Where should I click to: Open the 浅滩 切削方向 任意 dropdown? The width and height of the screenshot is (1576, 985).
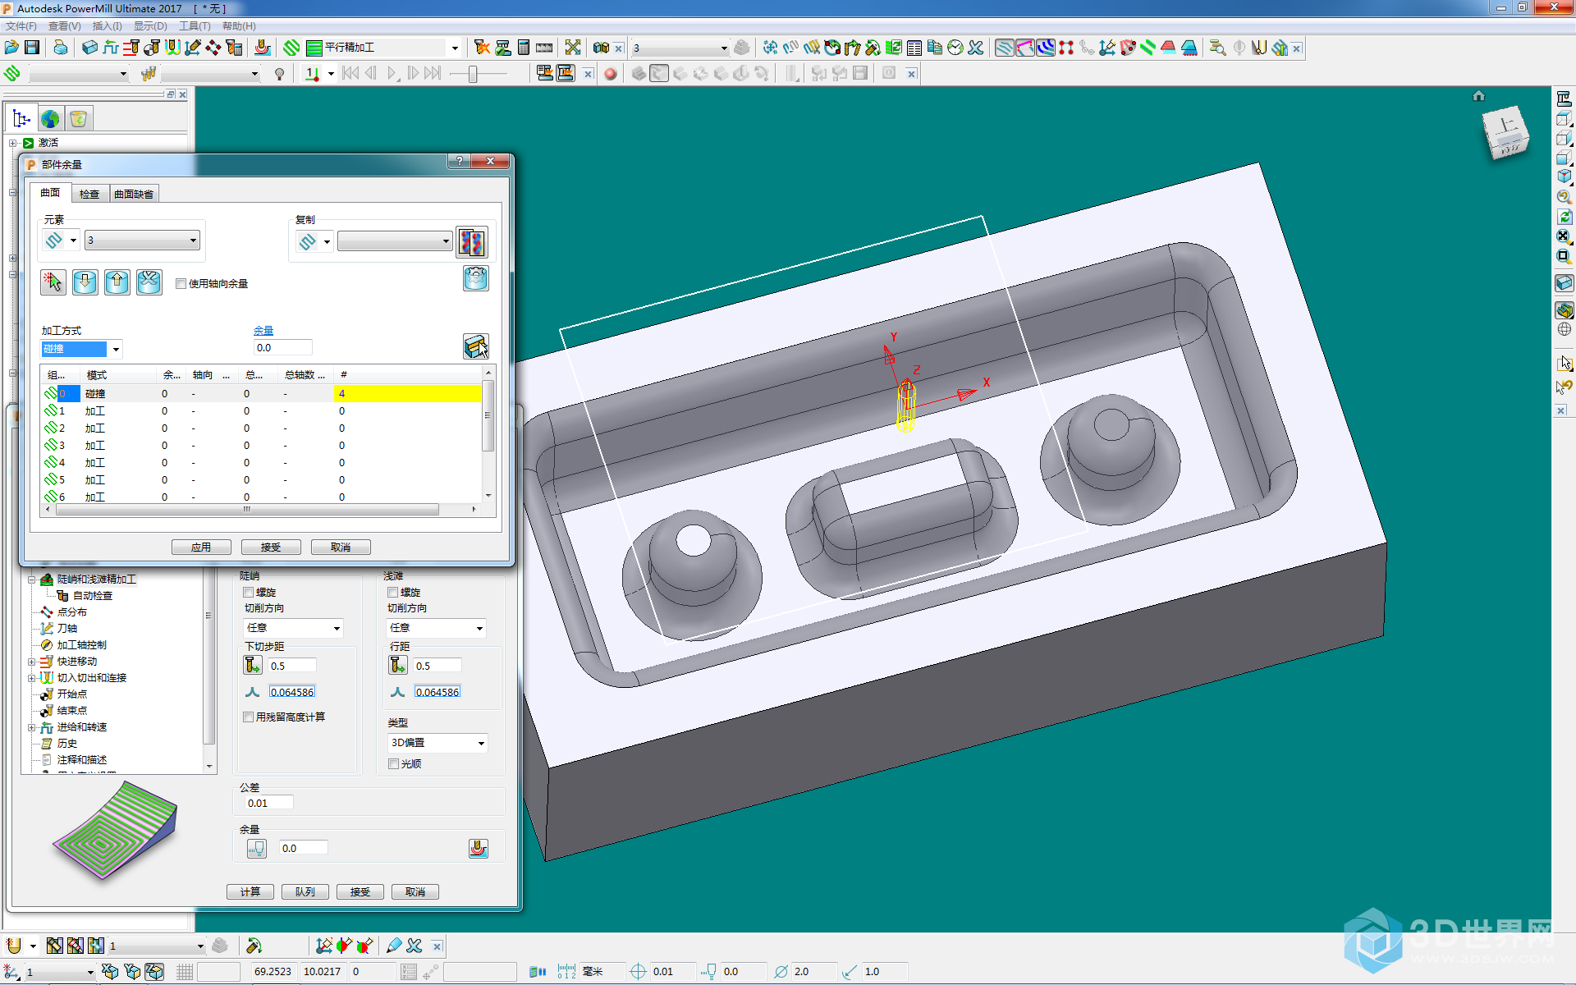click(x=437, y=628)
